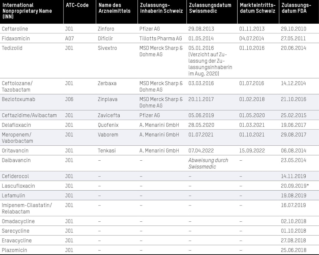Image resolution: width=319 pixels, height=255 pixels.
Task: Select the Plazomicin row name
Action: click(x=15, y=250)
